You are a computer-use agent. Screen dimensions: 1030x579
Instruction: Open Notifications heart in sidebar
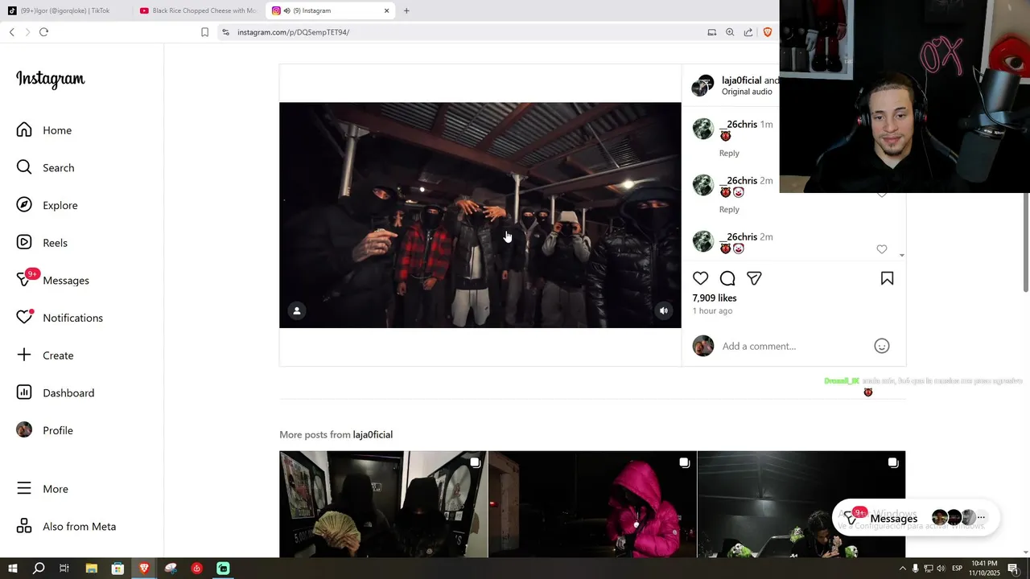click(x=60, y=318)
